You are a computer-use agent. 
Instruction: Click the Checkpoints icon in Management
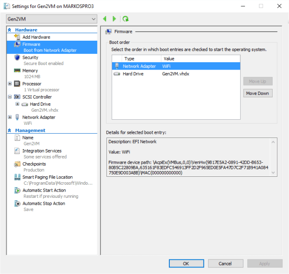[x=17, y=164]
